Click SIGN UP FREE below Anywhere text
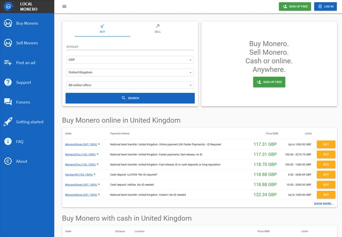This screenshot has width=342, height=237. [x=269, y=82]
